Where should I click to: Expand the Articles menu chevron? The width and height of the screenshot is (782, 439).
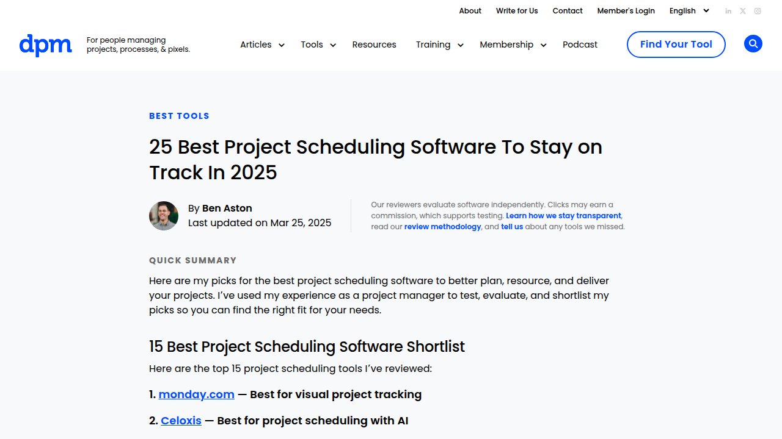coord(282,45)
